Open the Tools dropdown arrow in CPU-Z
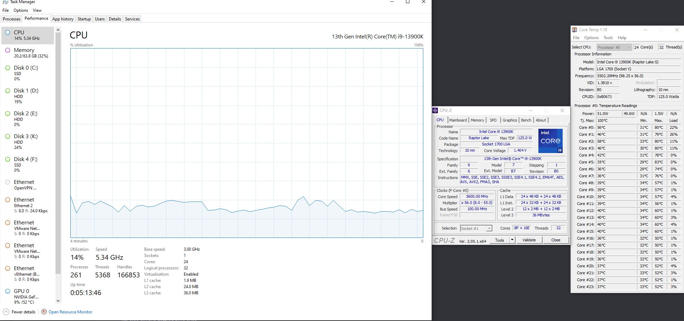Viewport: 684px width, 321px height. pyautogui.click(x=512, y=240)
